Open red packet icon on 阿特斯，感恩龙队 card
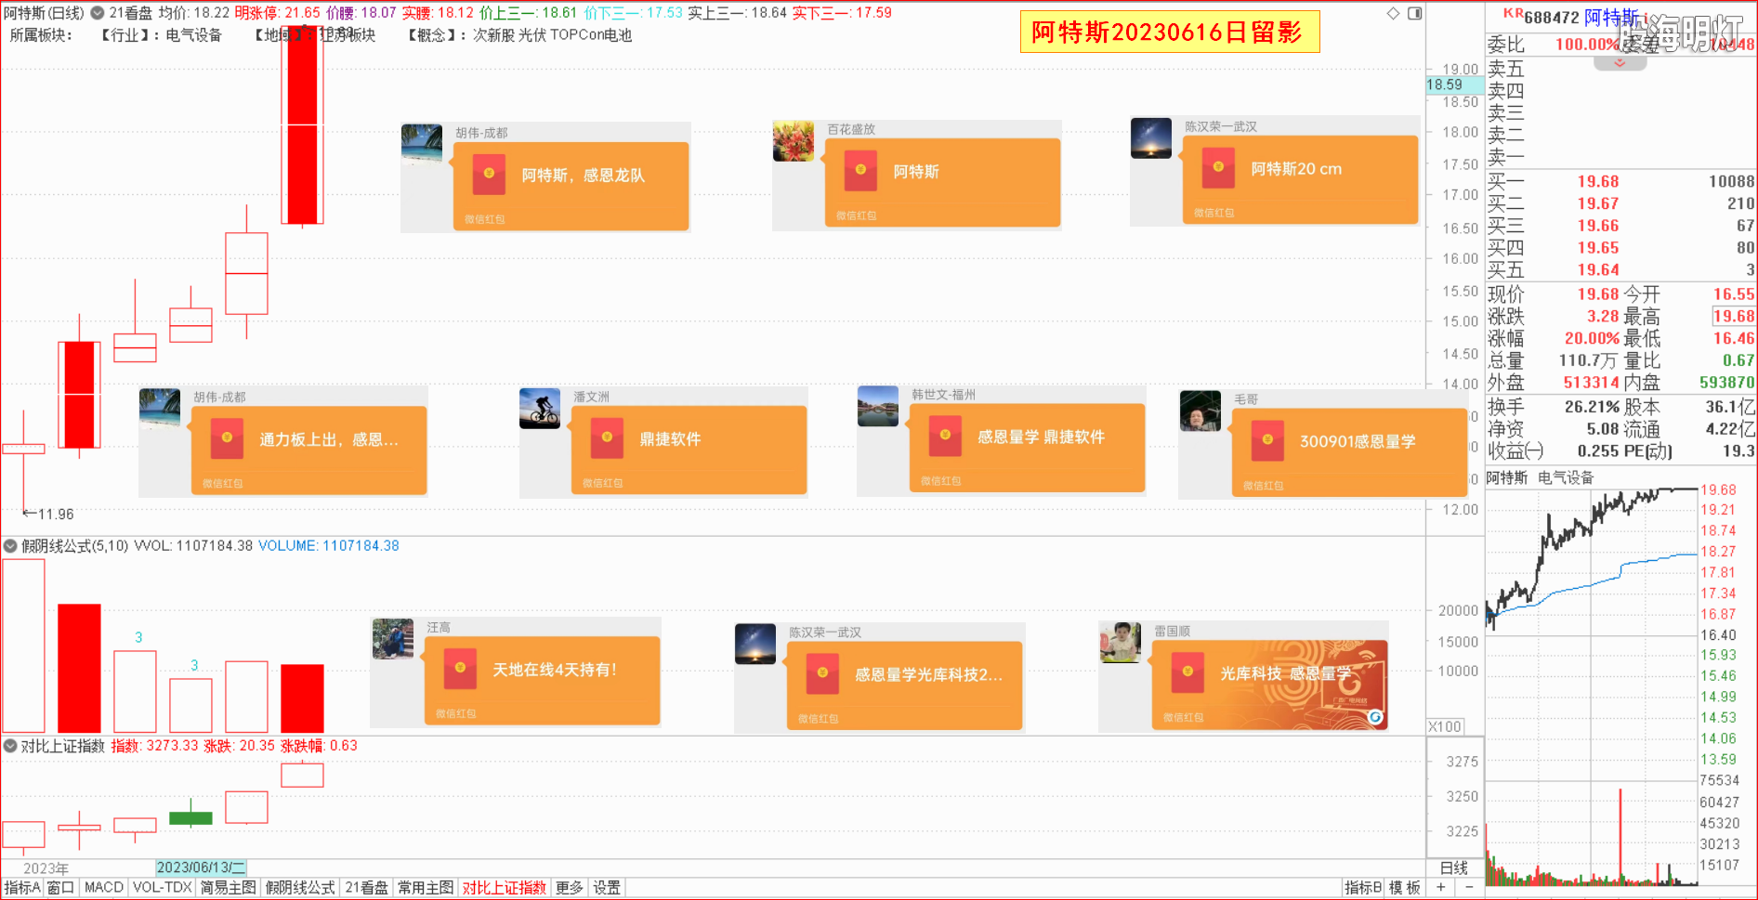1758x900 pixels. coord(489,175)
